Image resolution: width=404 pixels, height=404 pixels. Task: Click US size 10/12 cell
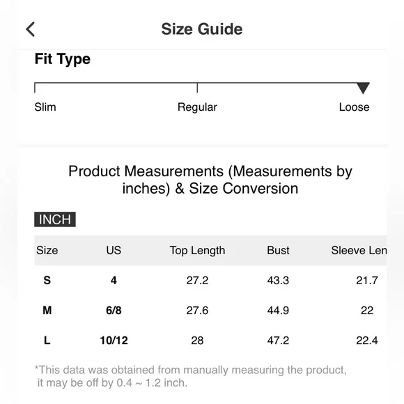coord(114,341)
